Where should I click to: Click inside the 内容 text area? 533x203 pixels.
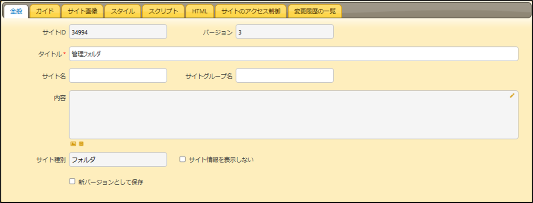293,114
